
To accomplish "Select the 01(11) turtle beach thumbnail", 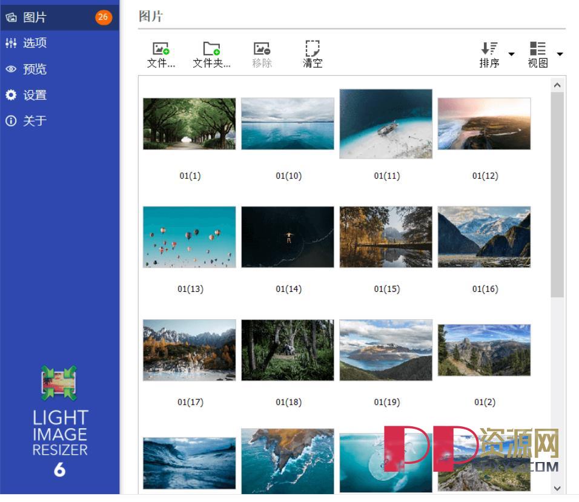I will click(386, 124).
